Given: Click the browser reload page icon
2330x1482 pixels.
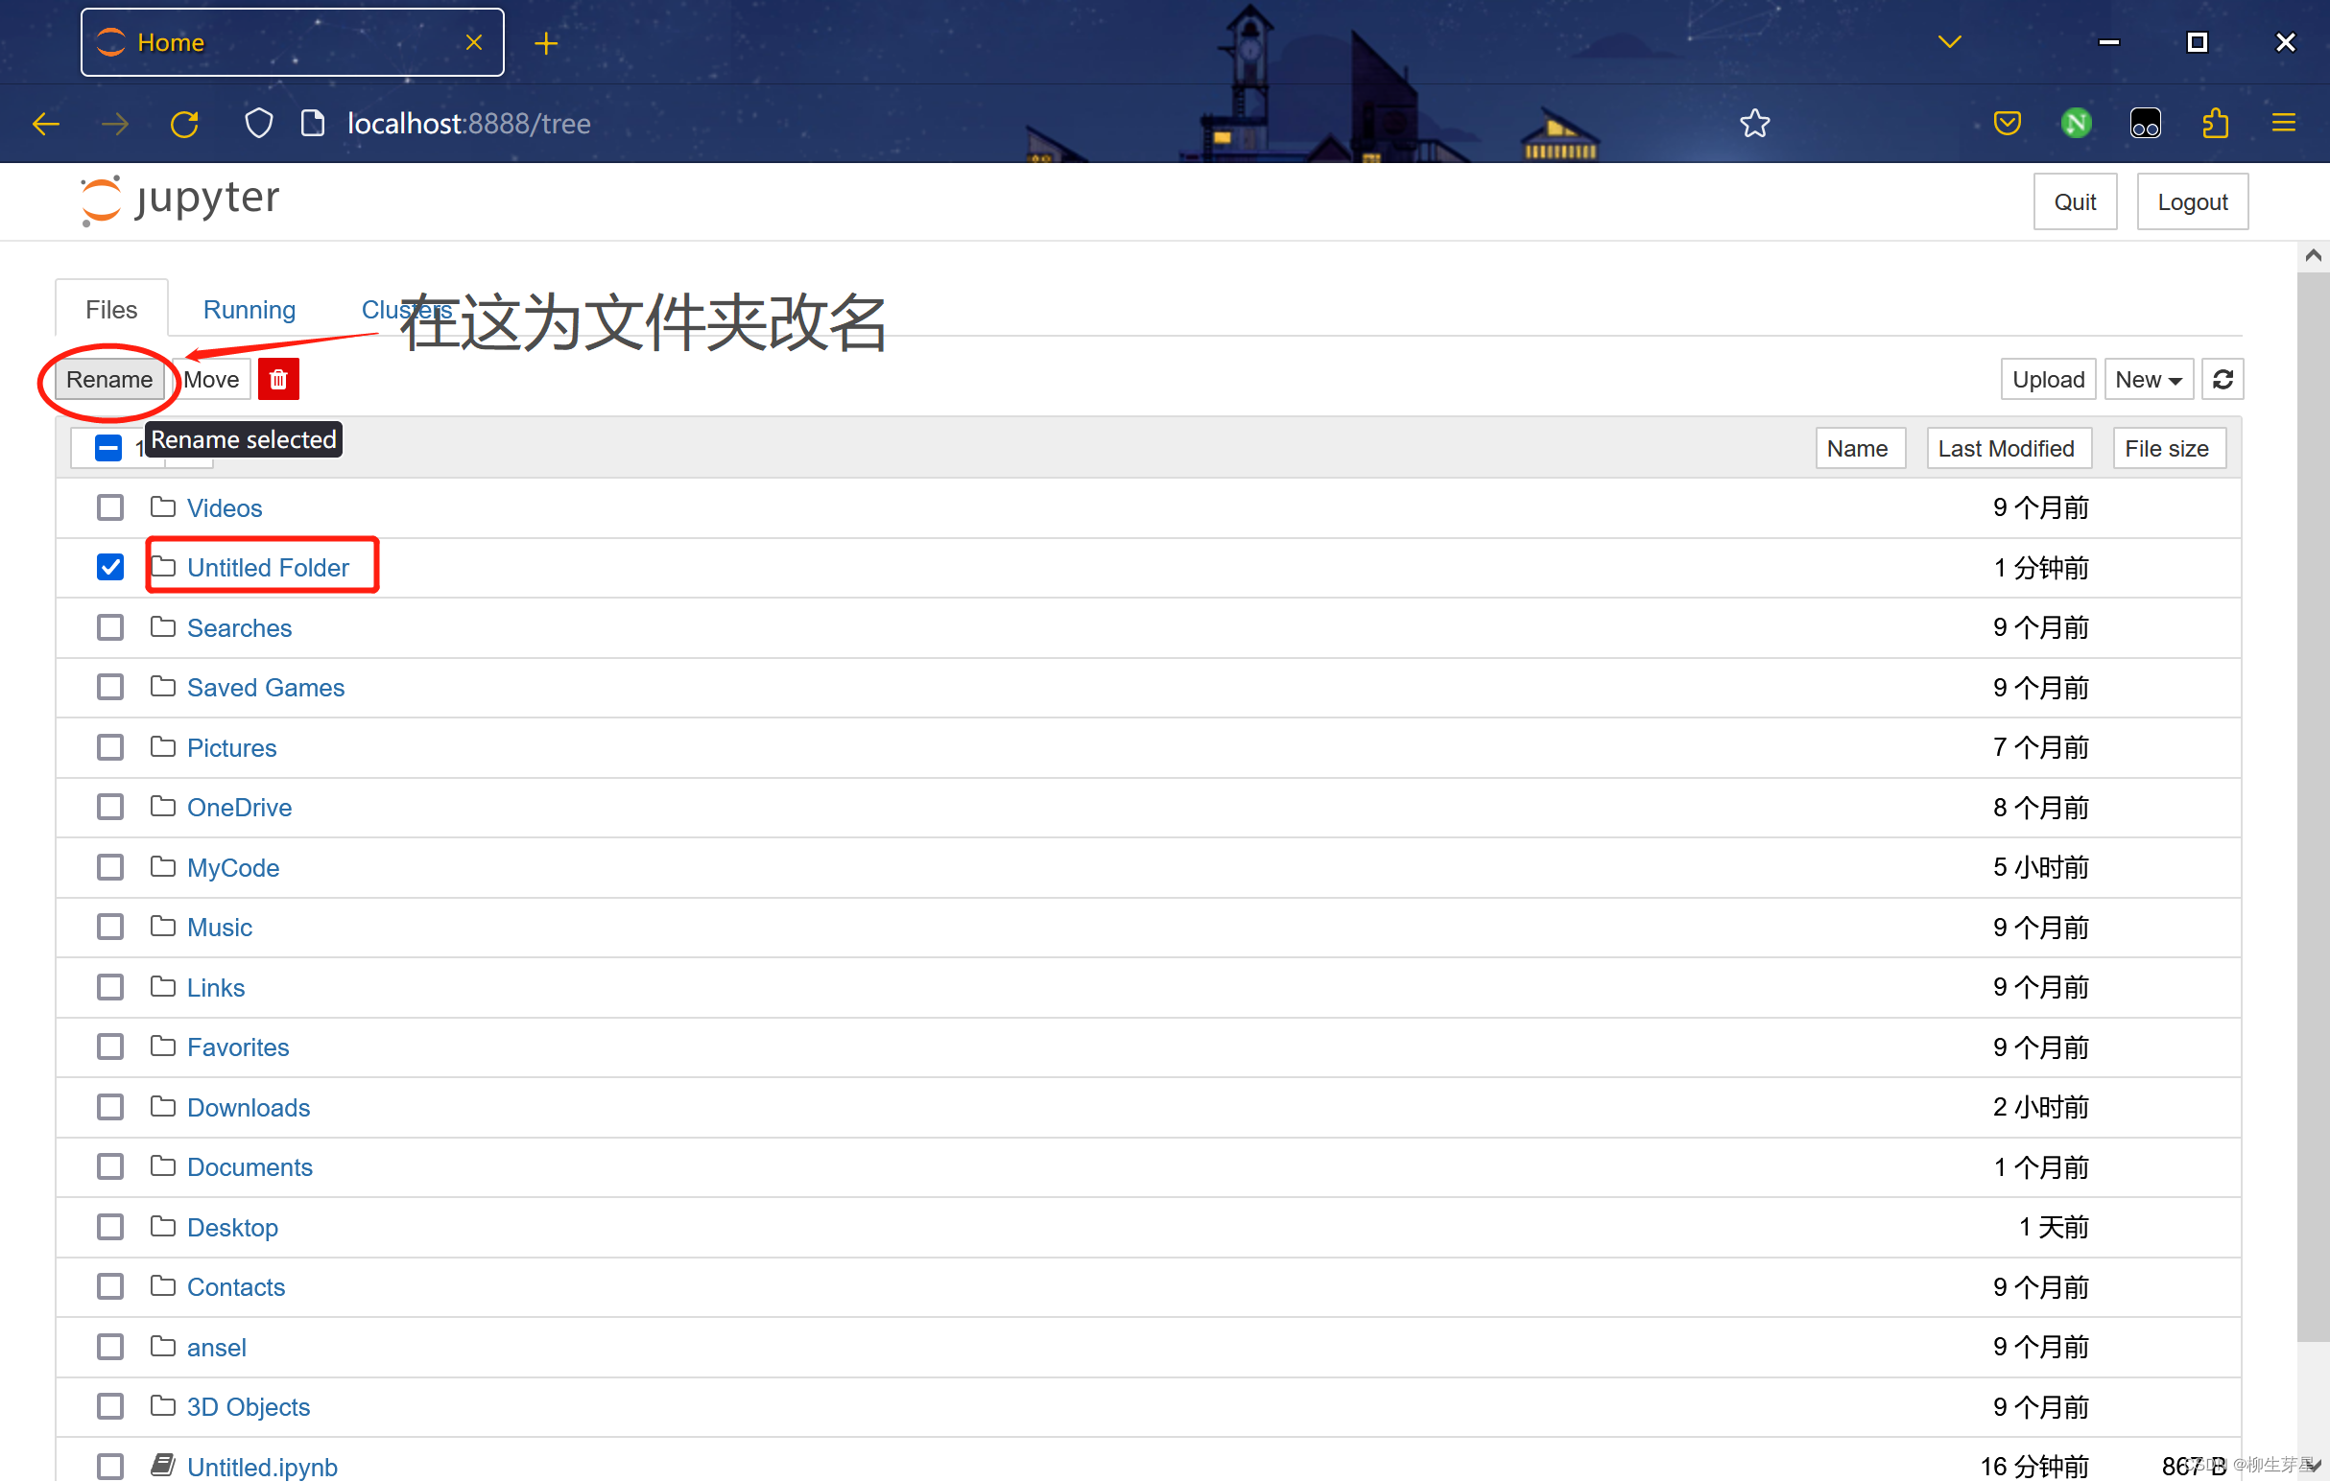Looking at the screenshot, I should pyautogui.click(x=185, y=123).
